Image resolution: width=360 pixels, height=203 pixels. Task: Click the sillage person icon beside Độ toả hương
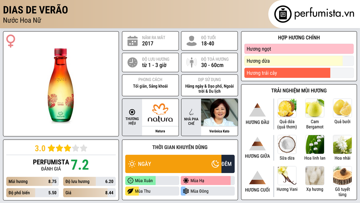192,62
